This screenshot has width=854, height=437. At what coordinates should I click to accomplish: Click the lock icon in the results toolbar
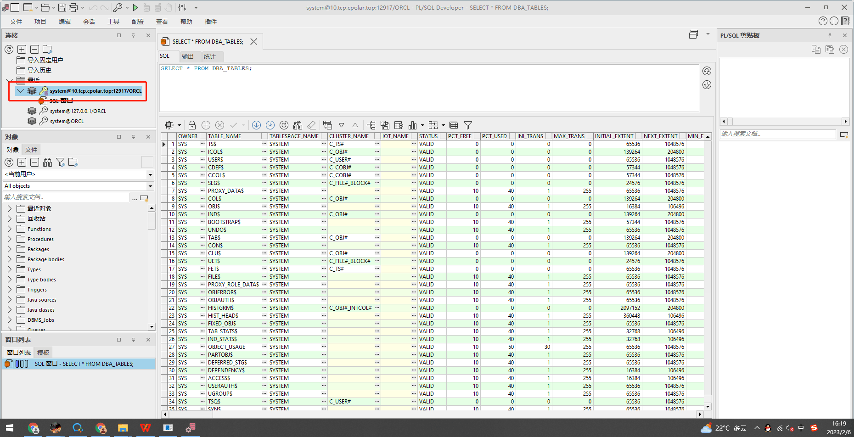(192, 125)
